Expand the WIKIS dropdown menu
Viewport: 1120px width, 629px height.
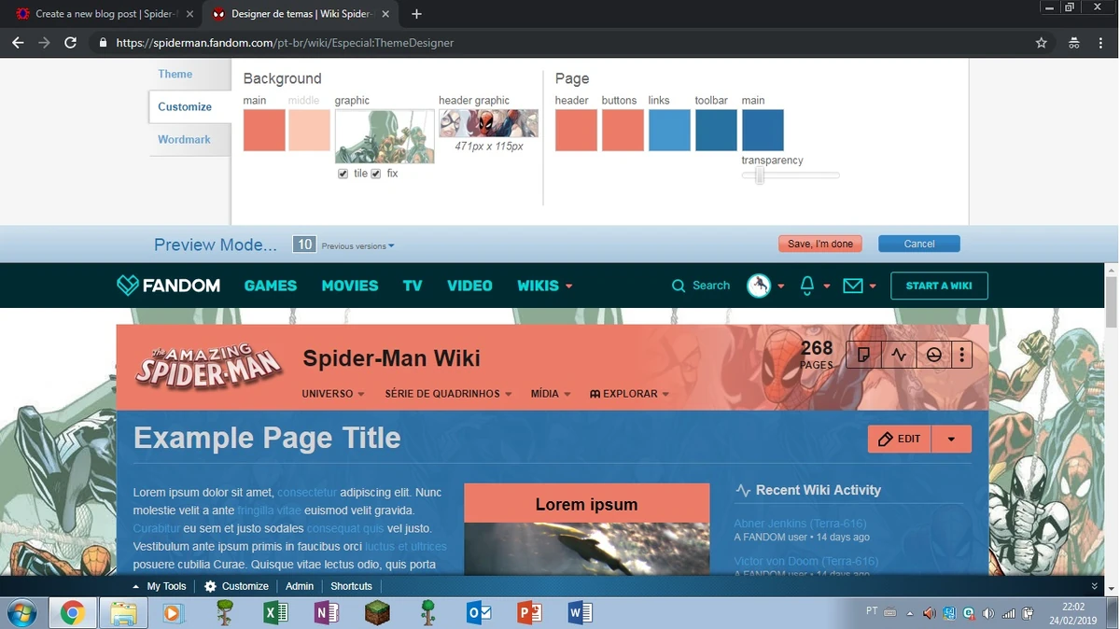click(x=544, y=286)
